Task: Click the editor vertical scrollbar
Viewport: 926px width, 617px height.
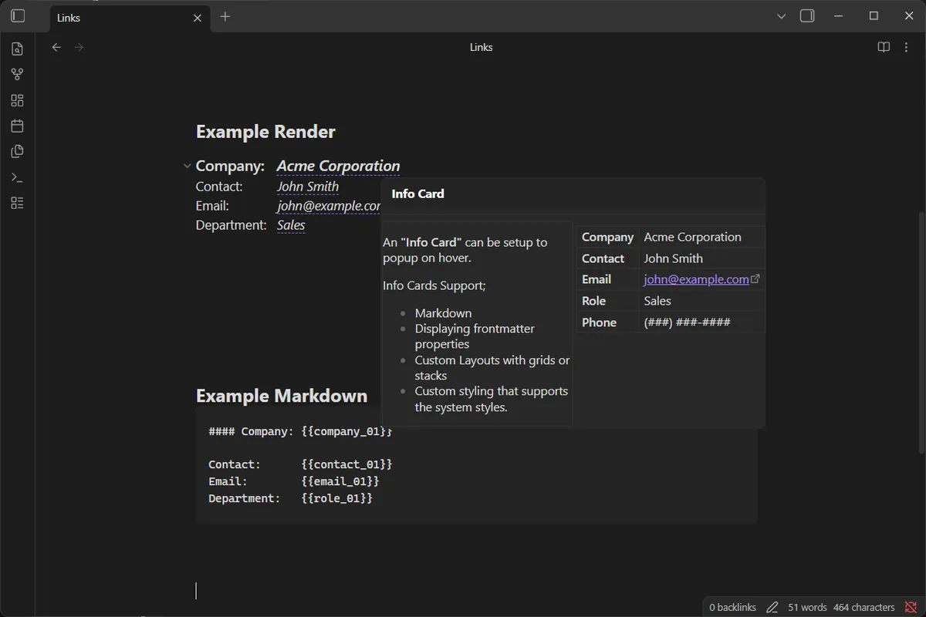Action: pyautogui.click(x=922, y=332)
